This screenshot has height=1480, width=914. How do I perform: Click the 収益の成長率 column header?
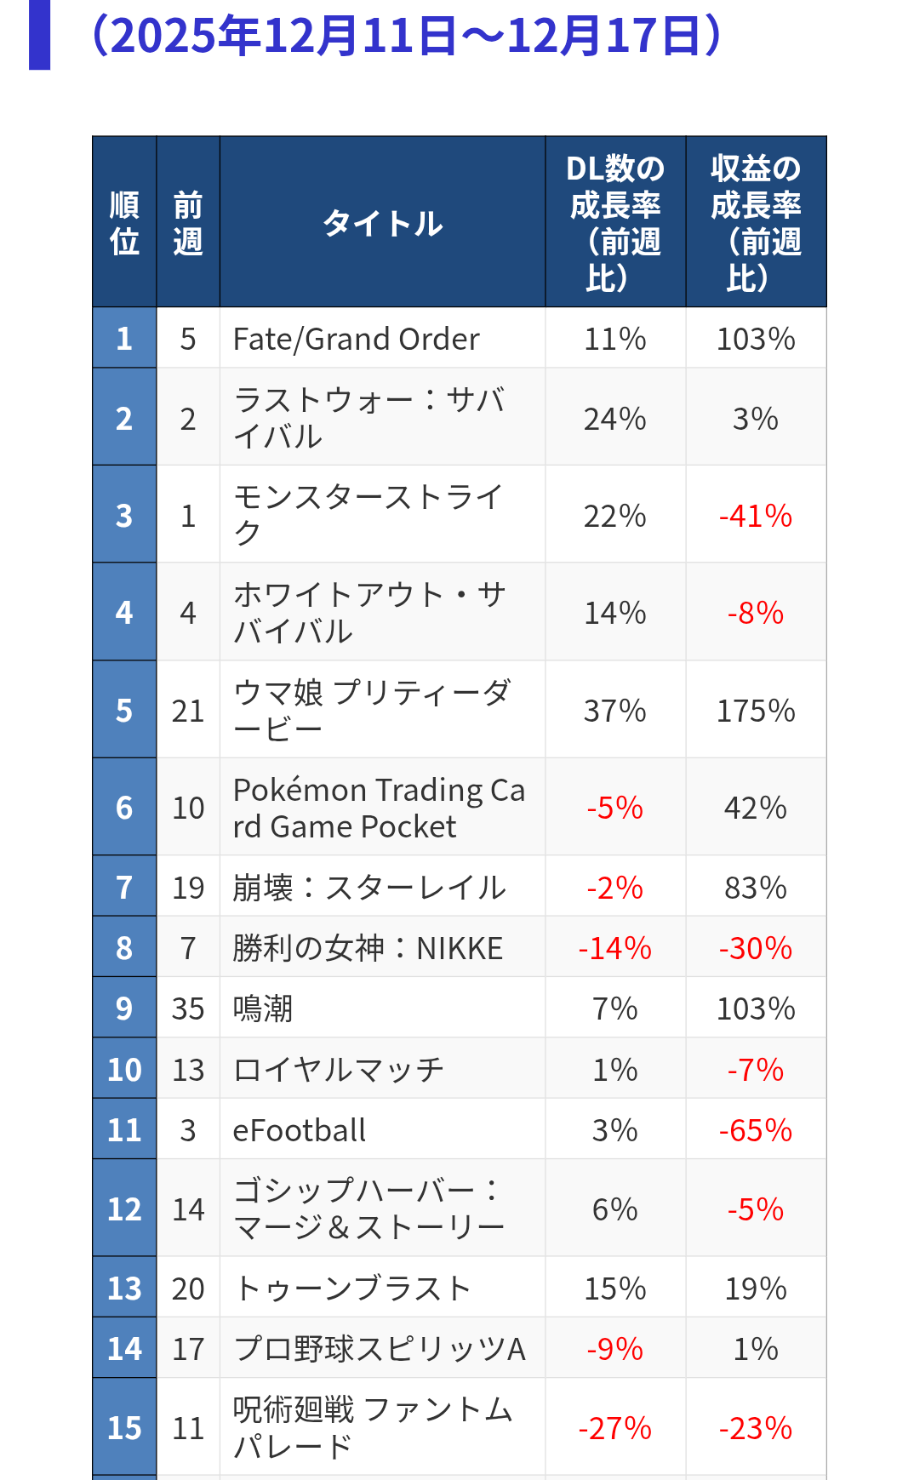tap(756, 223)
